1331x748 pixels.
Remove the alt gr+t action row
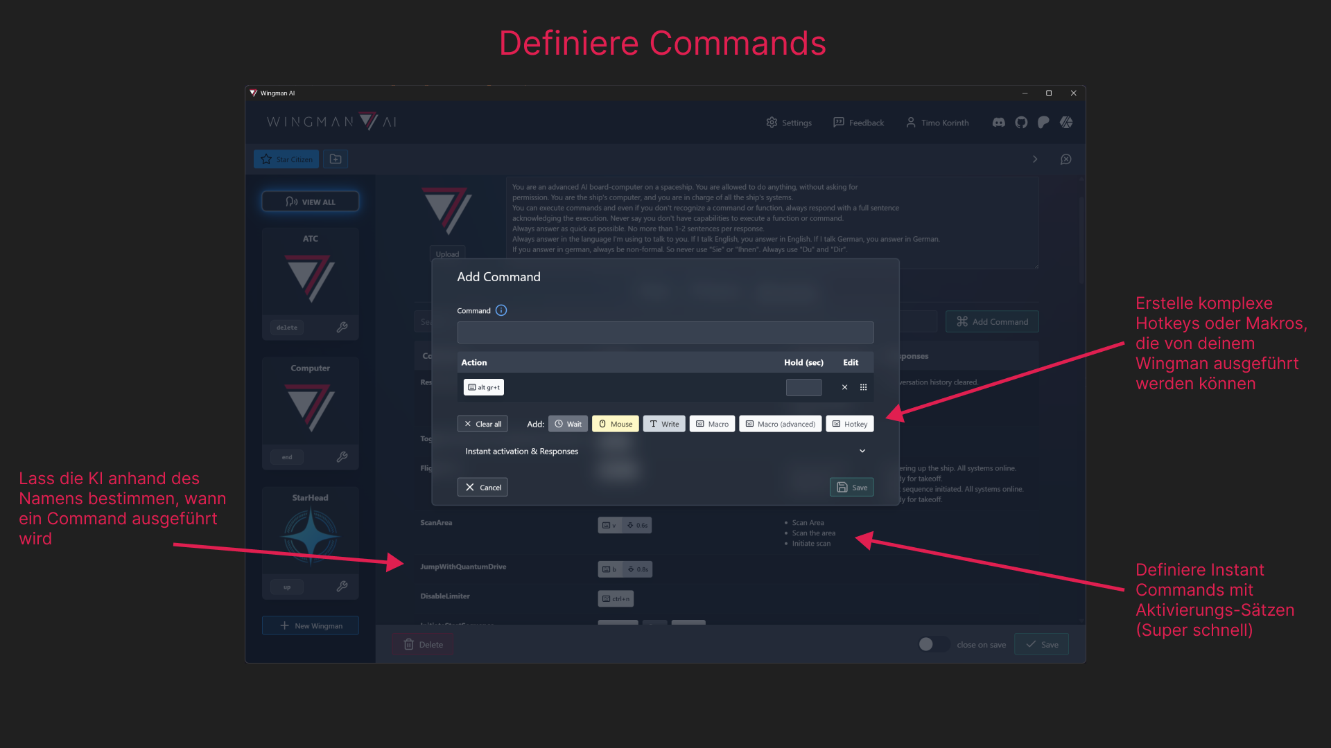(844, 387)
